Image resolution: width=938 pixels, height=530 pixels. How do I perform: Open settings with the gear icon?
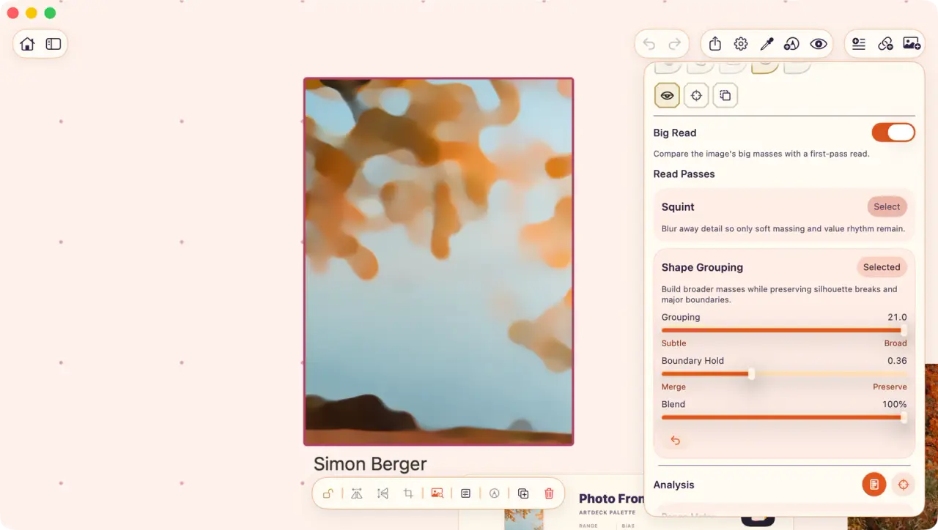click(741, 44)
